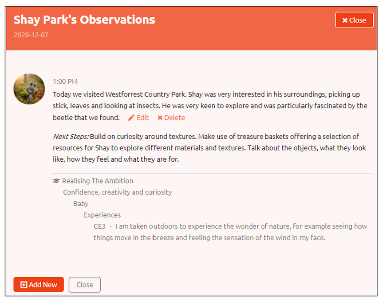Select the Experiences tree entry
Screen dimensions: 379x299
pos(102,215)
